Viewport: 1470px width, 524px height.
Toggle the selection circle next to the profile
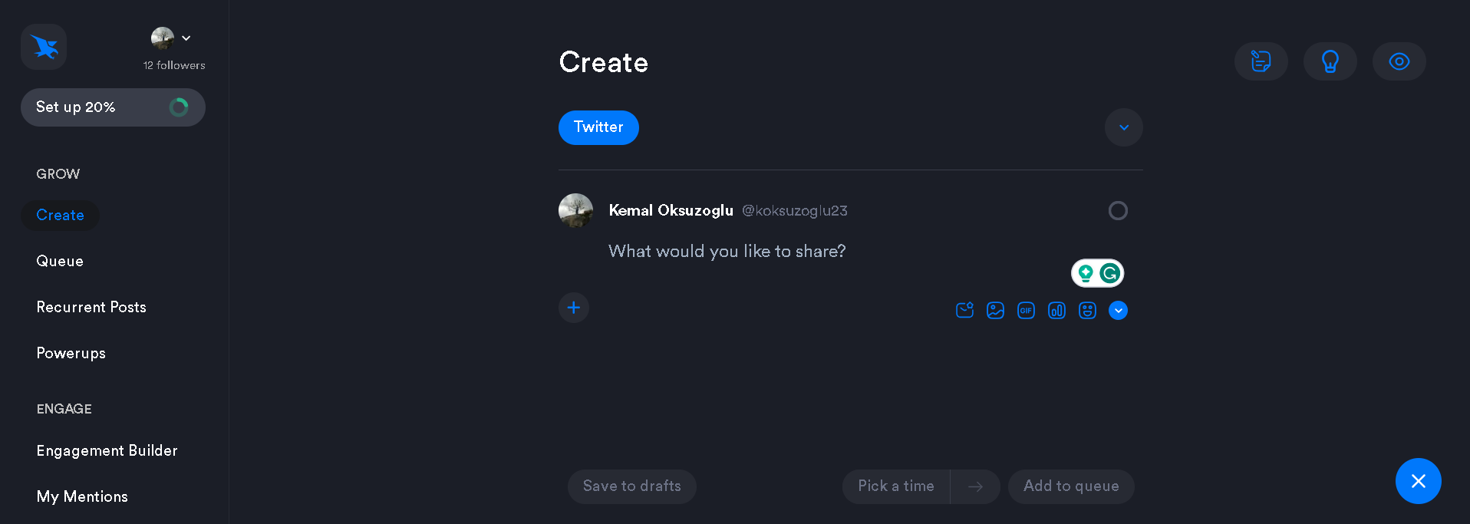click(1118, 210)
